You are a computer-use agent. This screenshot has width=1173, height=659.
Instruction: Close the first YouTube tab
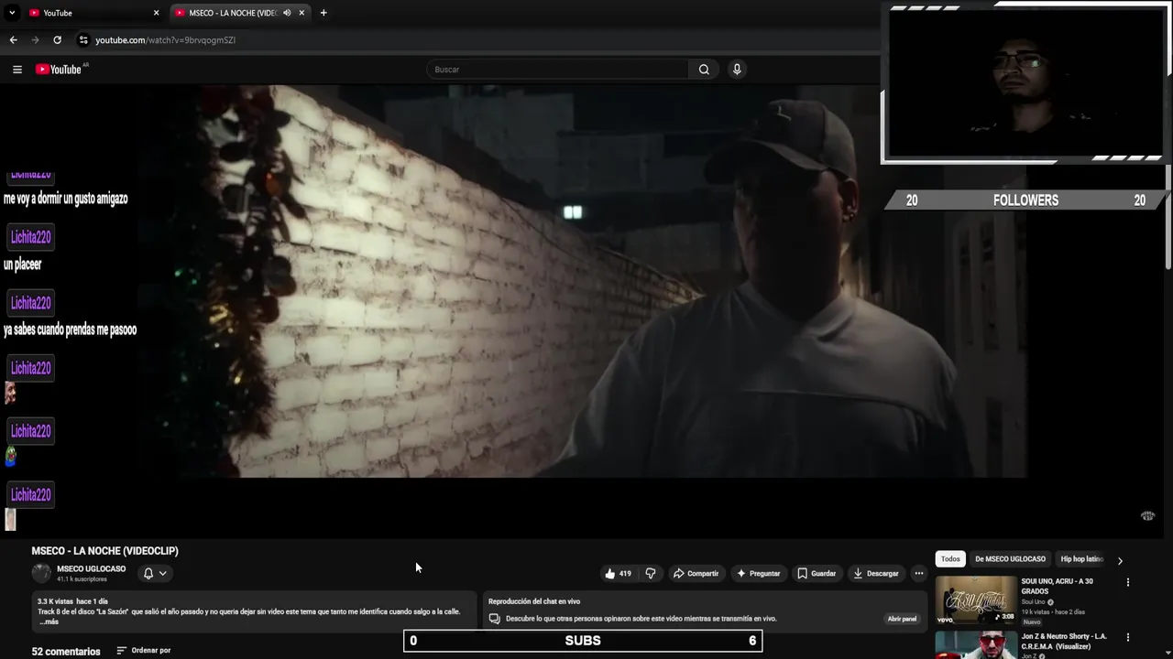(156, 13)
